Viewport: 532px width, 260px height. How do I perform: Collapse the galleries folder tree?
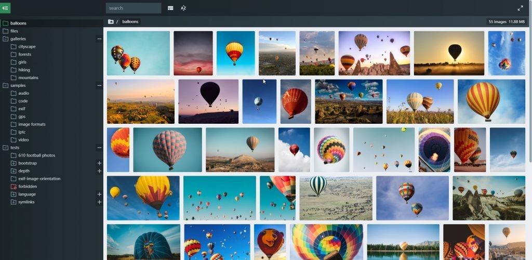[99, 39]
